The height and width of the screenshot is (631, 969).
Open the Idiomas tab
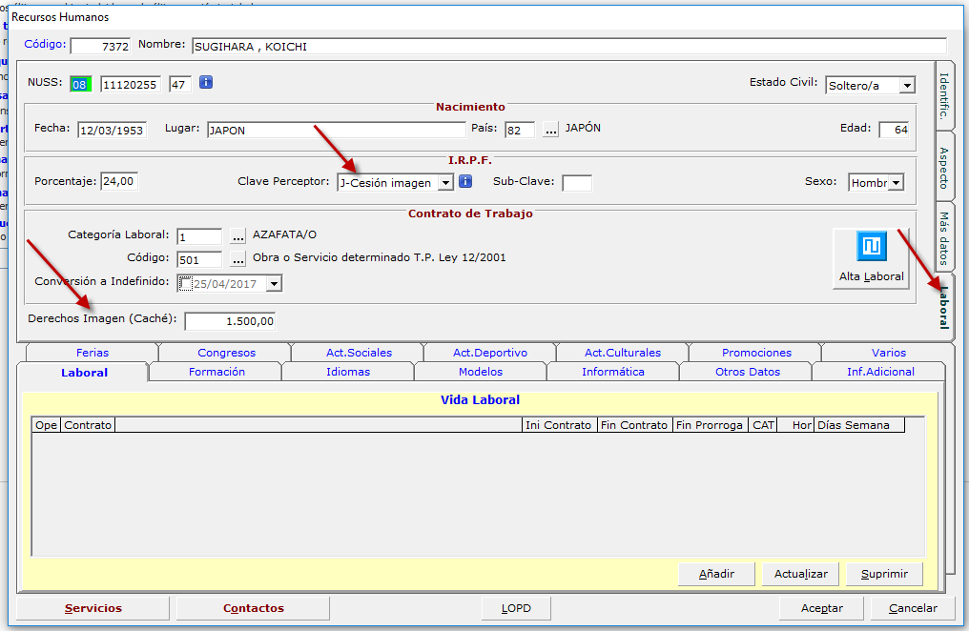click(348, 372)
